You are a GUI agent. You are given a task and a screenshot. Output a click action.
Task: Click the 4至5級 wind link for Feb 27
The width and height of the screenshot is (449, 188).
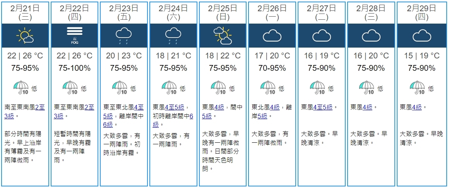tap(322, 107)
